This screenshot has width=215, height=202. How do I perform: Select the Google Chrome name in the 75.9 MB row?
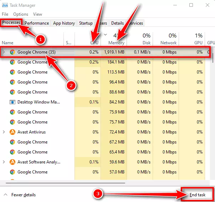tap(32, 112)
